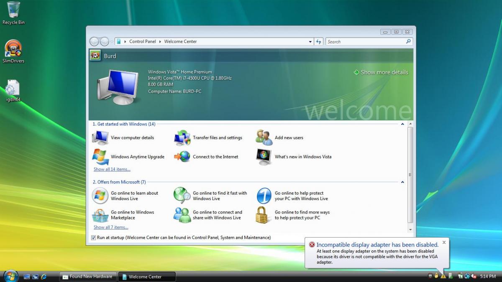Click the Back navigation arrow in Welcome Center
The width and height of the screenshot is (502, 282).
tap(95, 41)
